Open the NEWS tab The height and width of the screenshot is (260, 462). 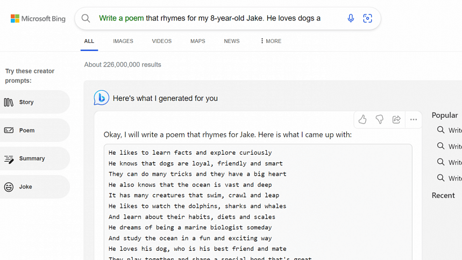[232, 41]
